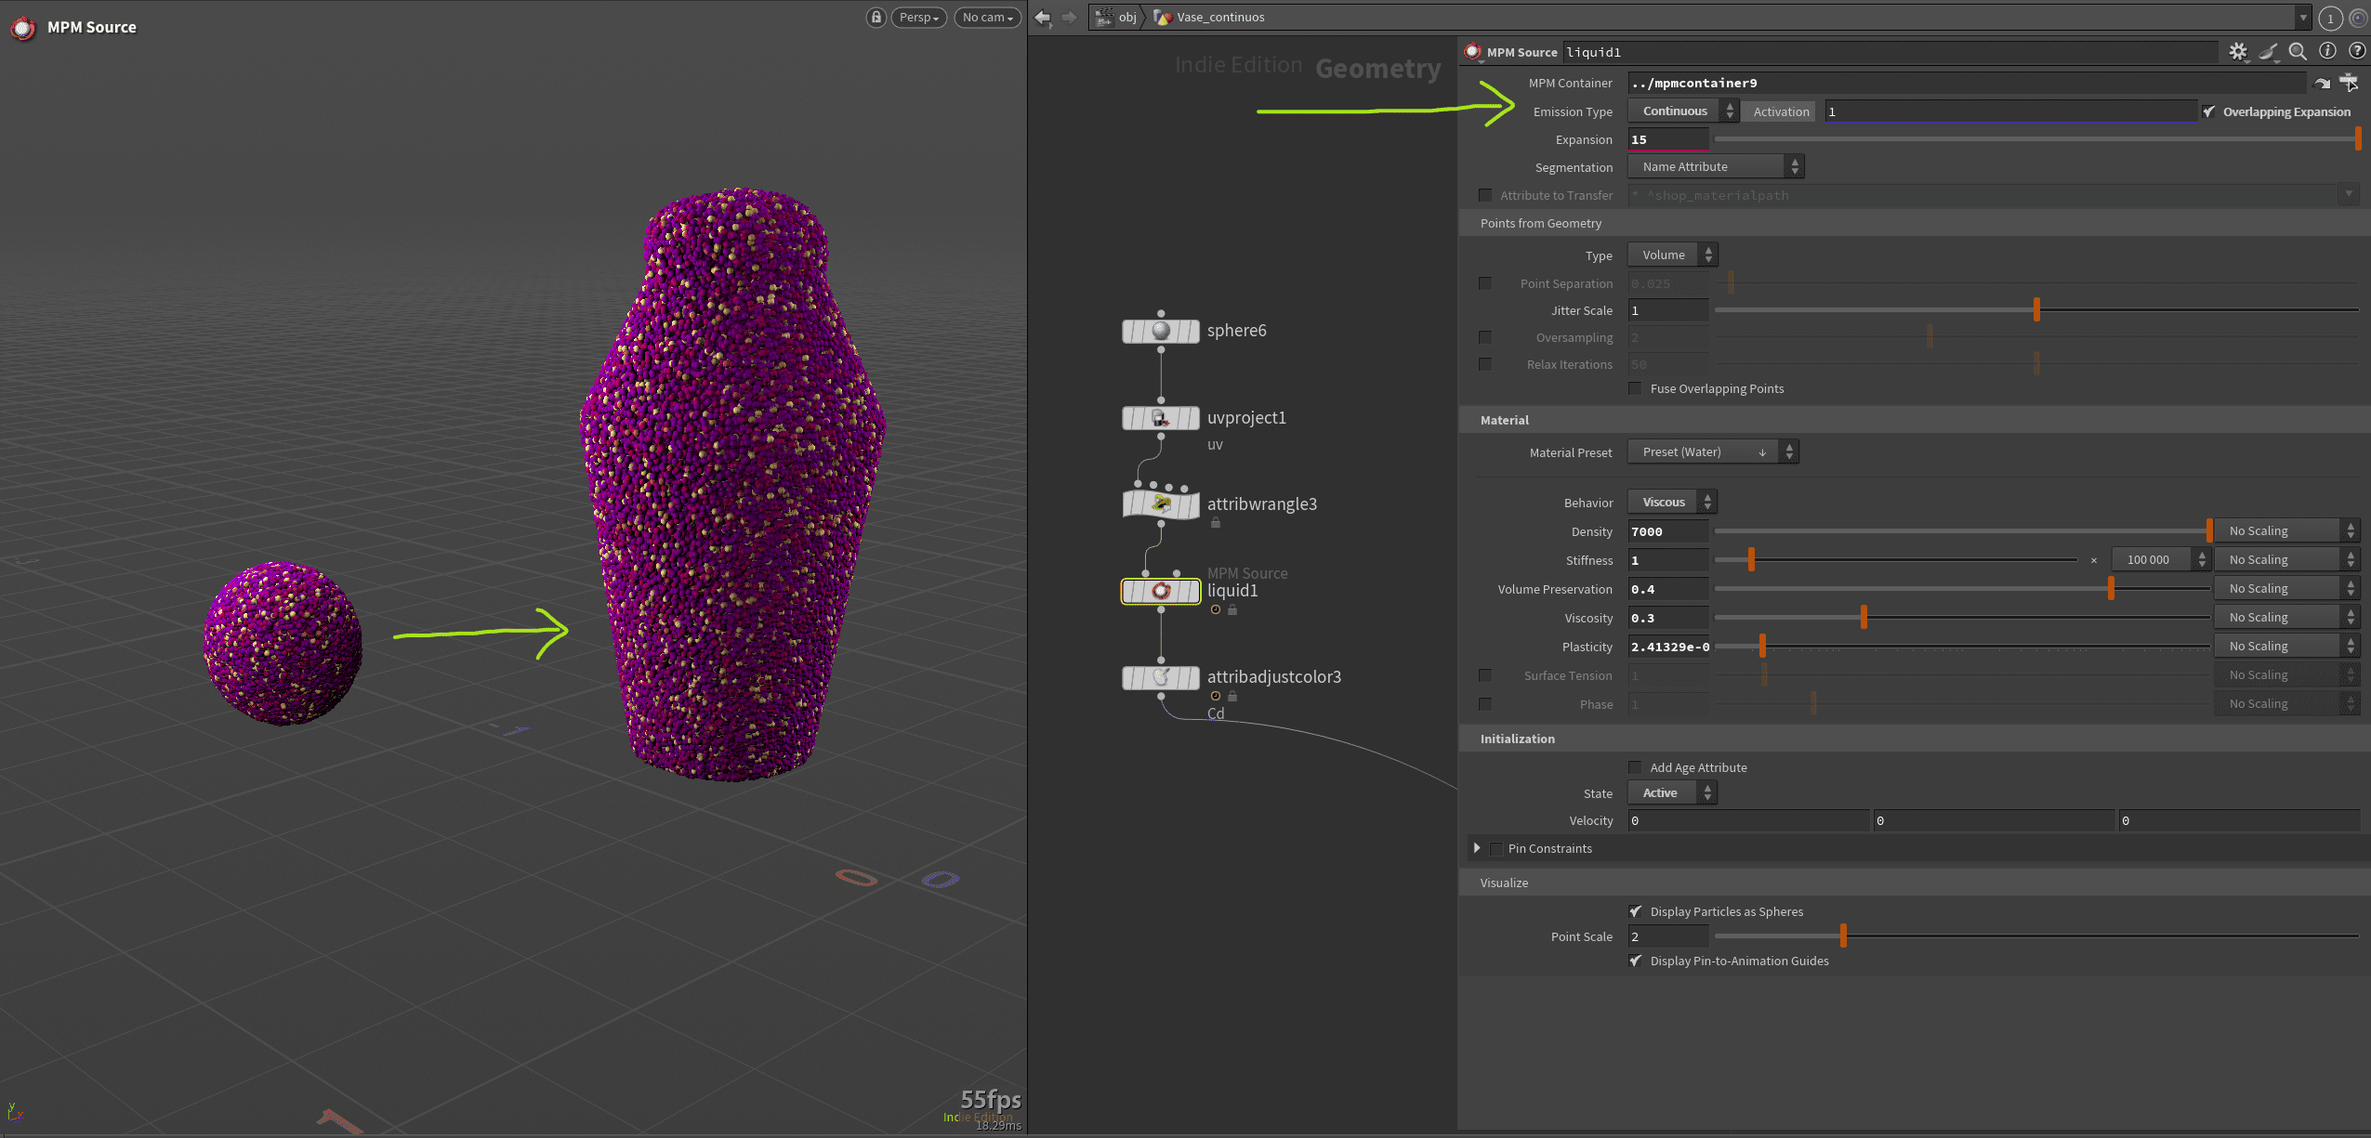Click the MPM Source liquid1 node icon
The width and height of the screenshot is (2371, 1138).
pyautogui.click(x=1159, y=592)
